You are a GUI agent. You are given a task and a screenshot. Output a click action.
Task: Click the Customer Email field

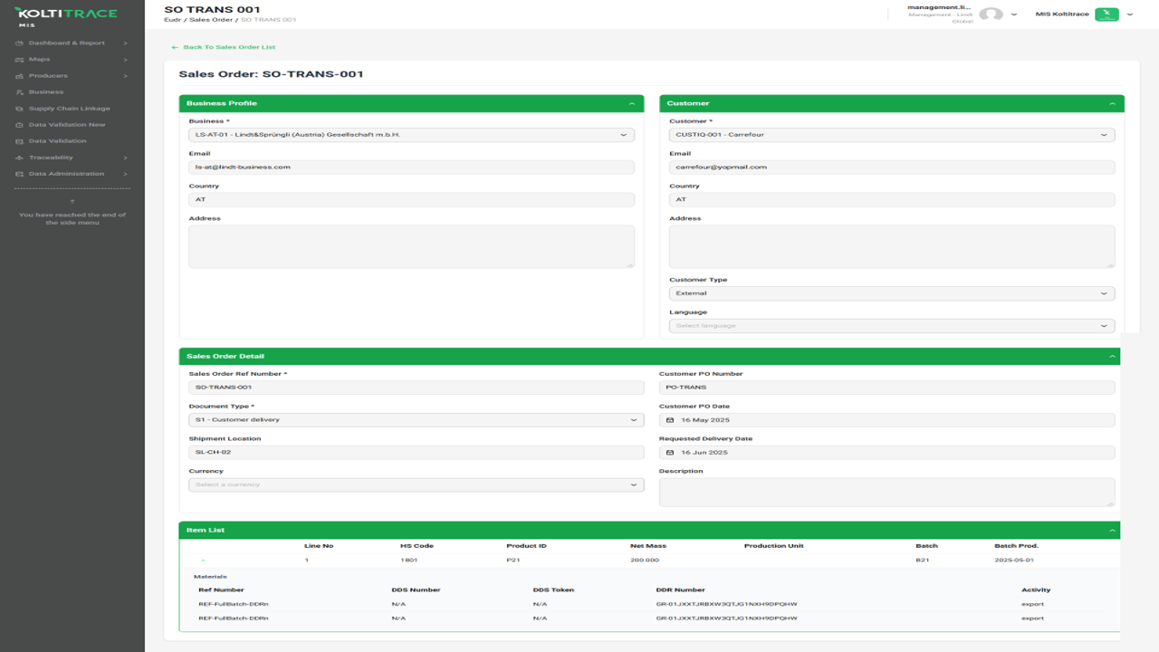pos(892,168)
